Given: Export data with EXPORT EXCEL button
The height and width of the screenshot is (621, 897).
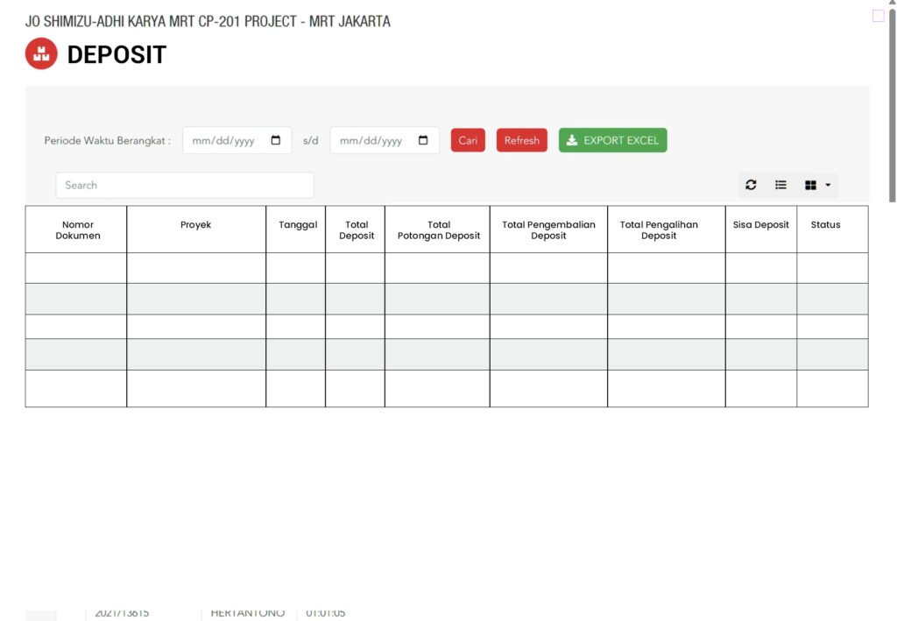Looking at the screenshot, I should (612, 140).
